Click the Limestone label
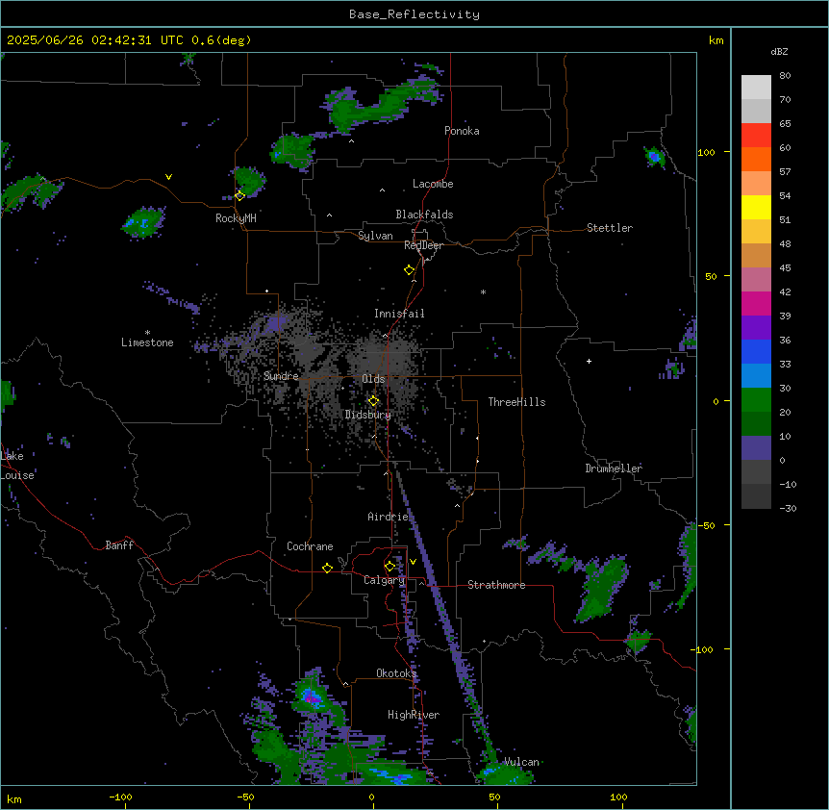Viewport: 829px width, 810px height. click(147, 342)
